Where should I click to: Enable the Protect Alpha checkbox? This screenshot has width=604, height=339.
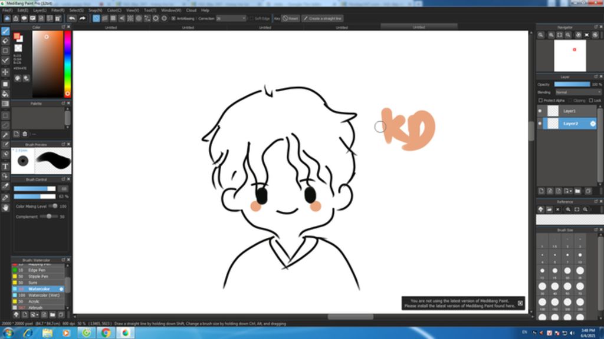point(540,100)
